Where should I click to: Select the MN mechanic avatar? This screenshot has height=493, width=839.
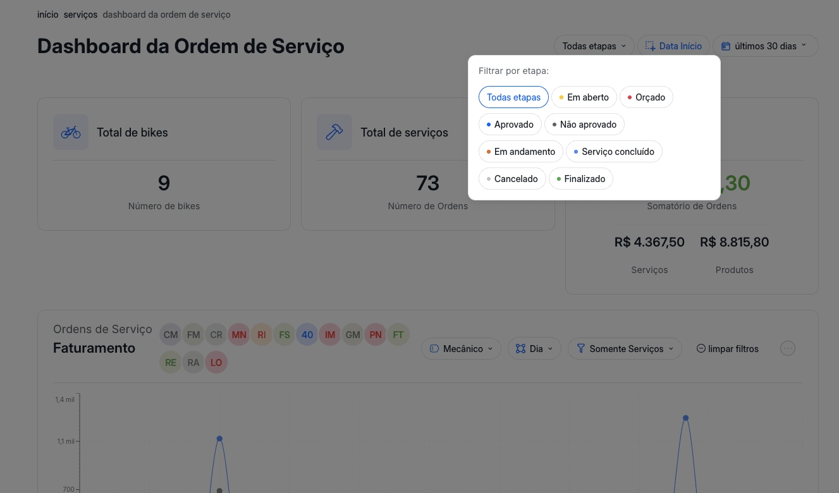tap(239, 335)
